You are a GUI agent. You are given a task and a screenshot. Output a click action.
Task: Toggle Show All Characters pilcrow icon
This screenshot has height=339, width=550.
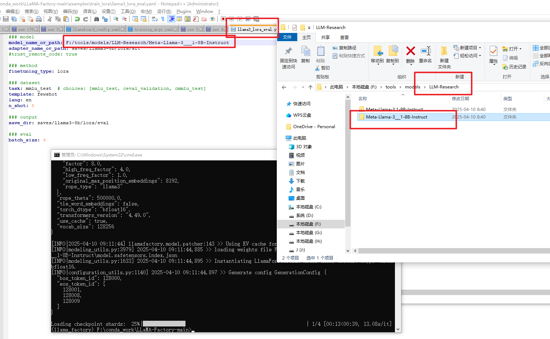(x=163, y=19)
